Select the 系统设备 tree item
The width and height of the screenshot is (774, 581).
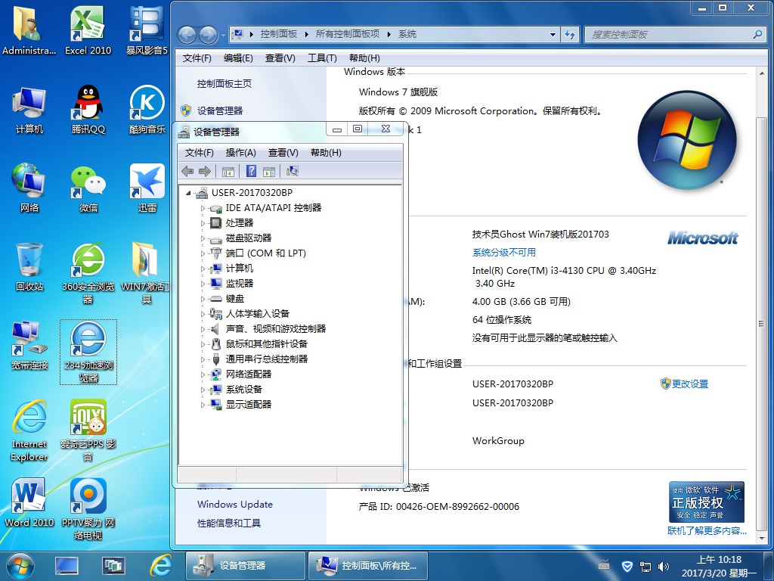click(244, 390)
